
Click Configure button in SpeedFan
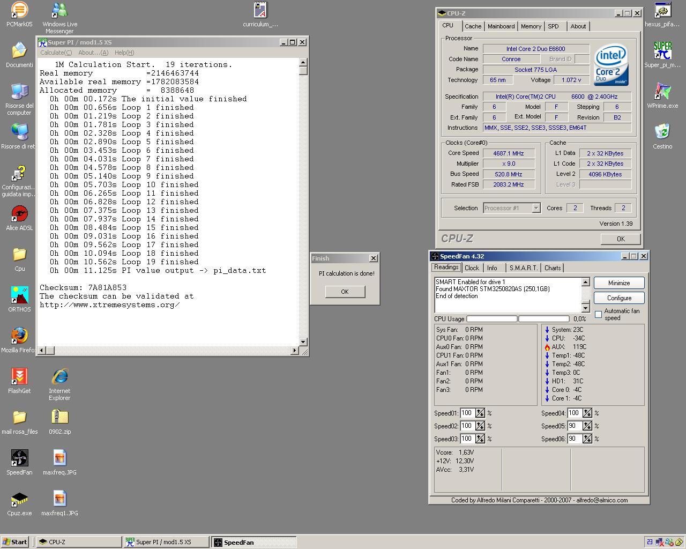[619, 298]
